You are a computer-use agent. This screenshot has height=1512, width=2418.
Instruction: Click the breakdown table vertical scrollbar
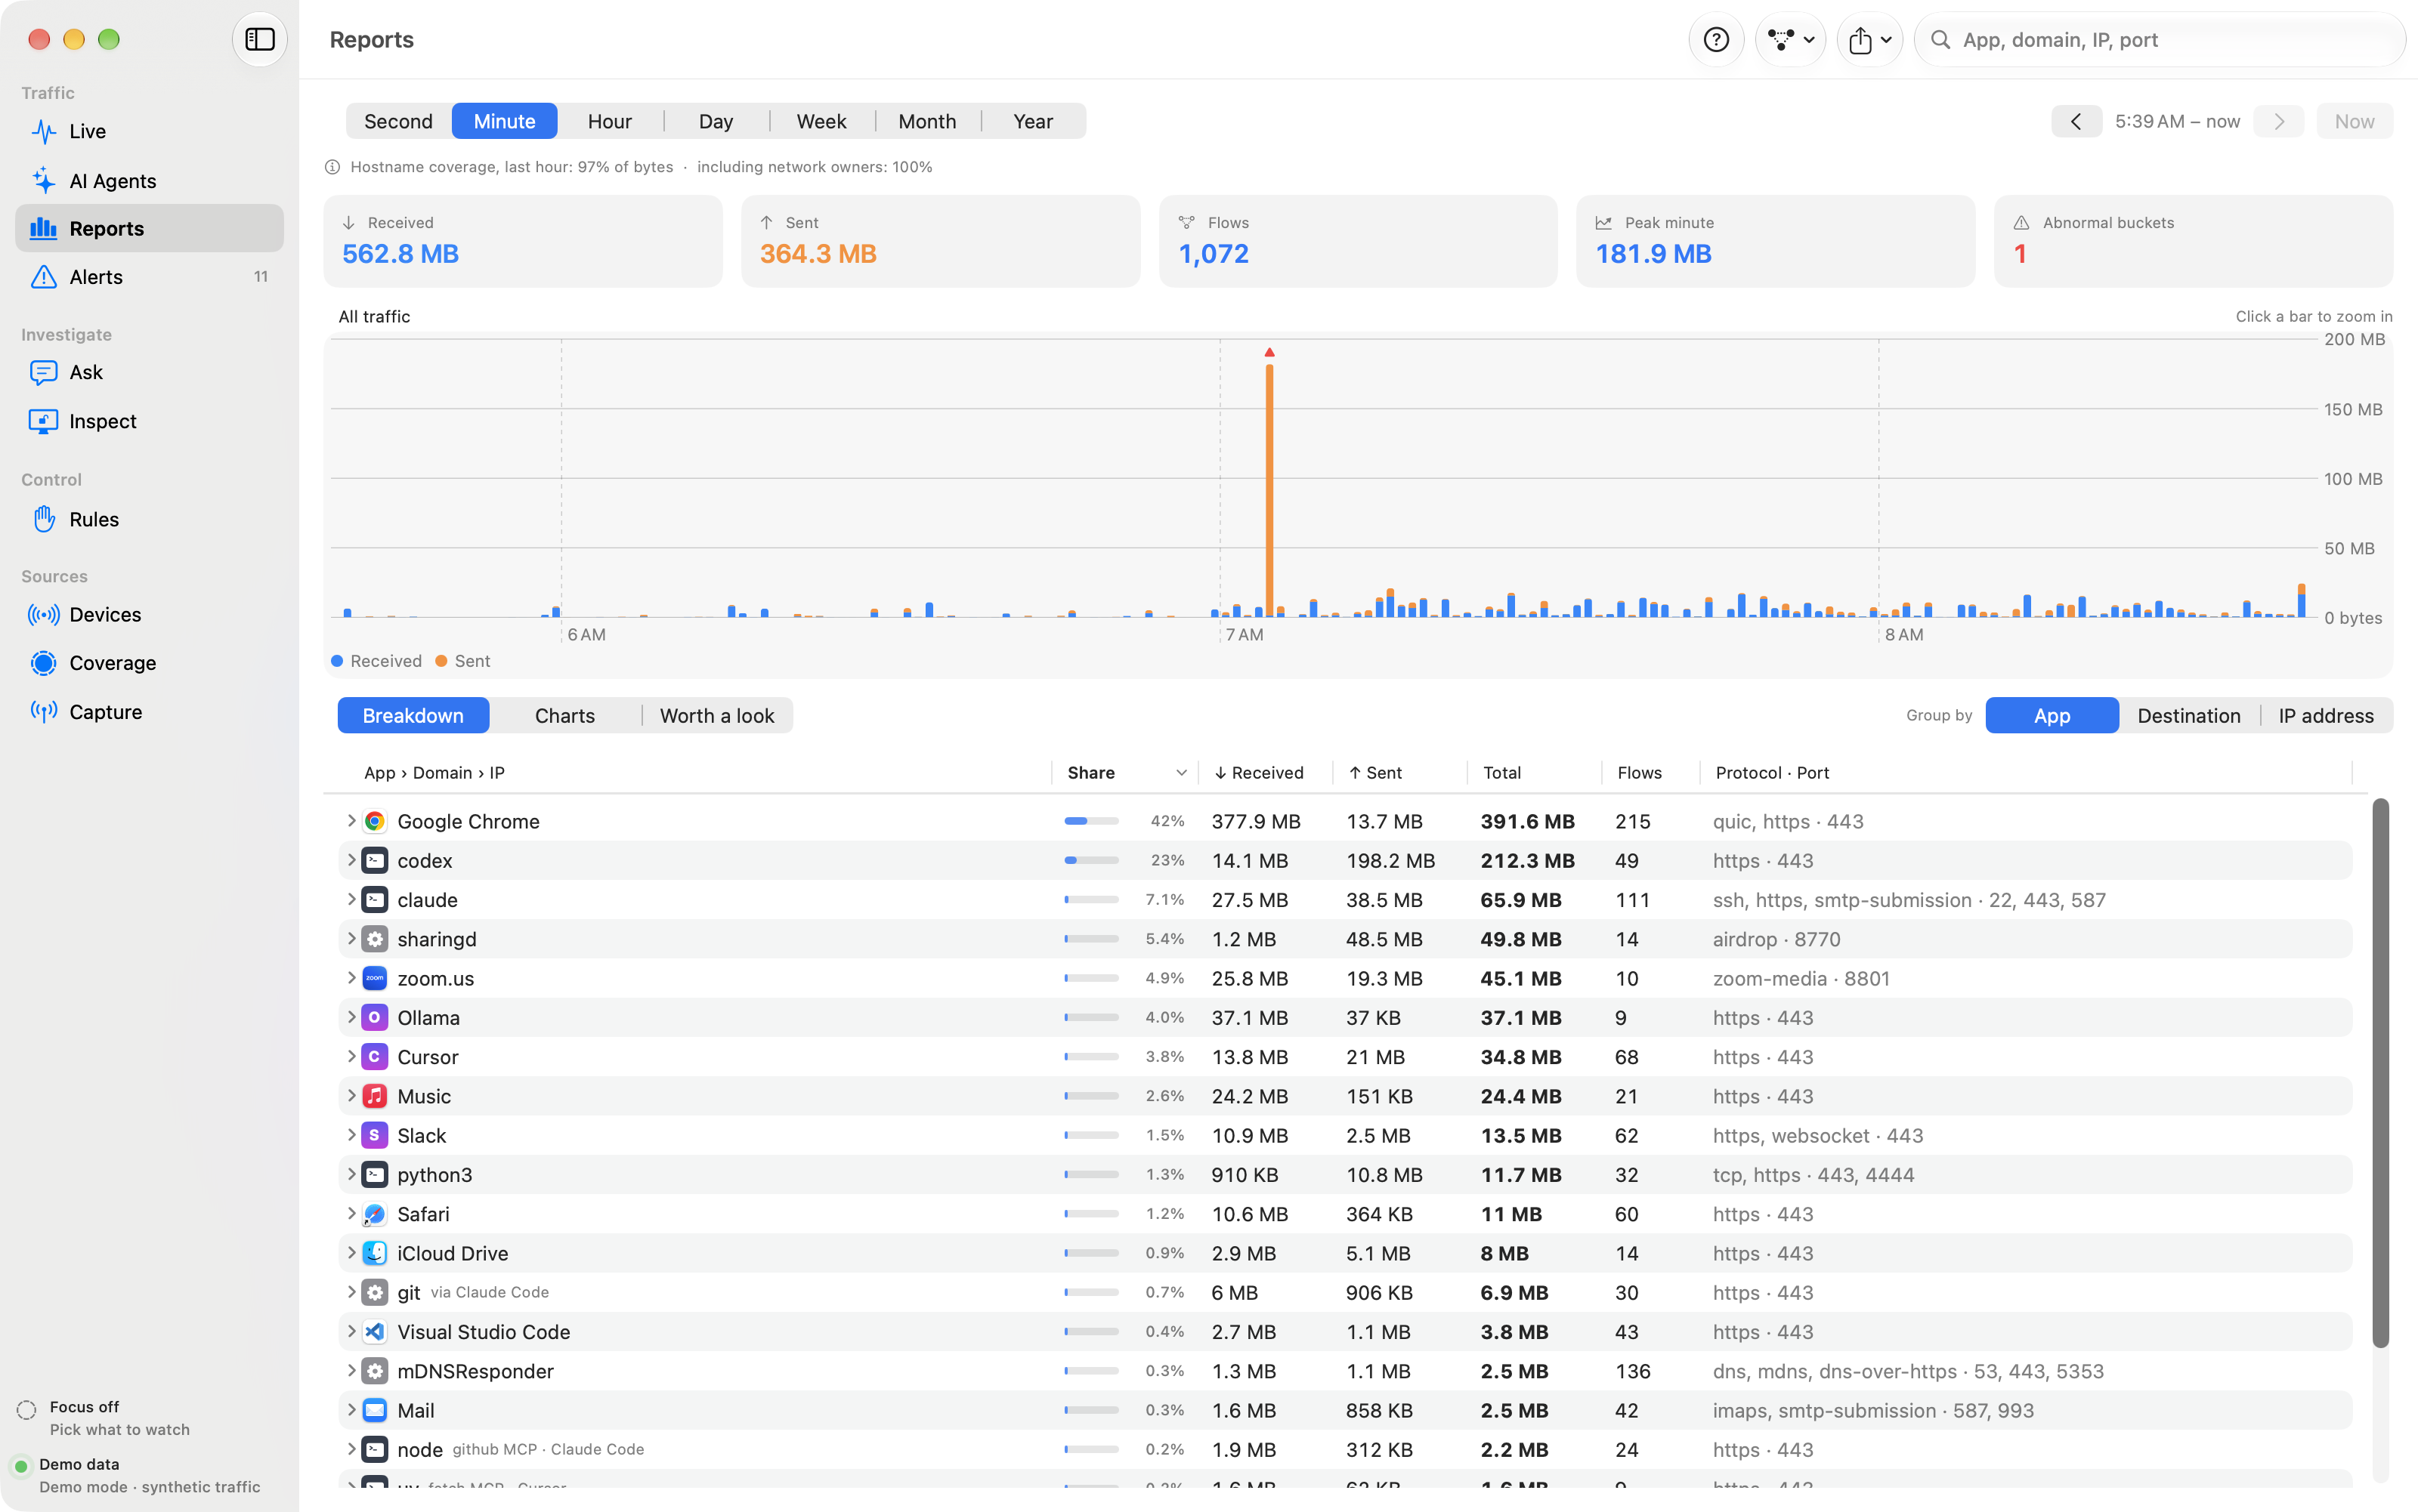click(x=2381, y=1072)
